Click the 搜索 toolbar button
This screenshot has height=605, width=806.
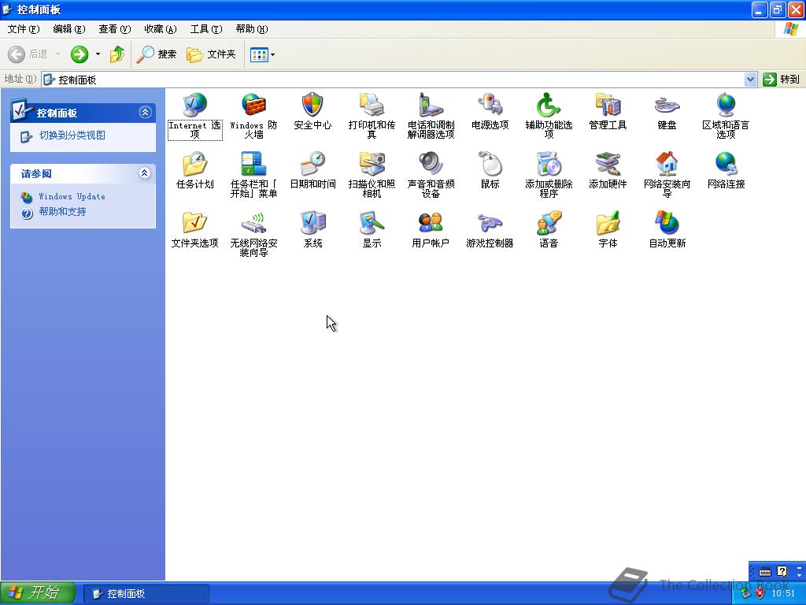pos(157,54)
